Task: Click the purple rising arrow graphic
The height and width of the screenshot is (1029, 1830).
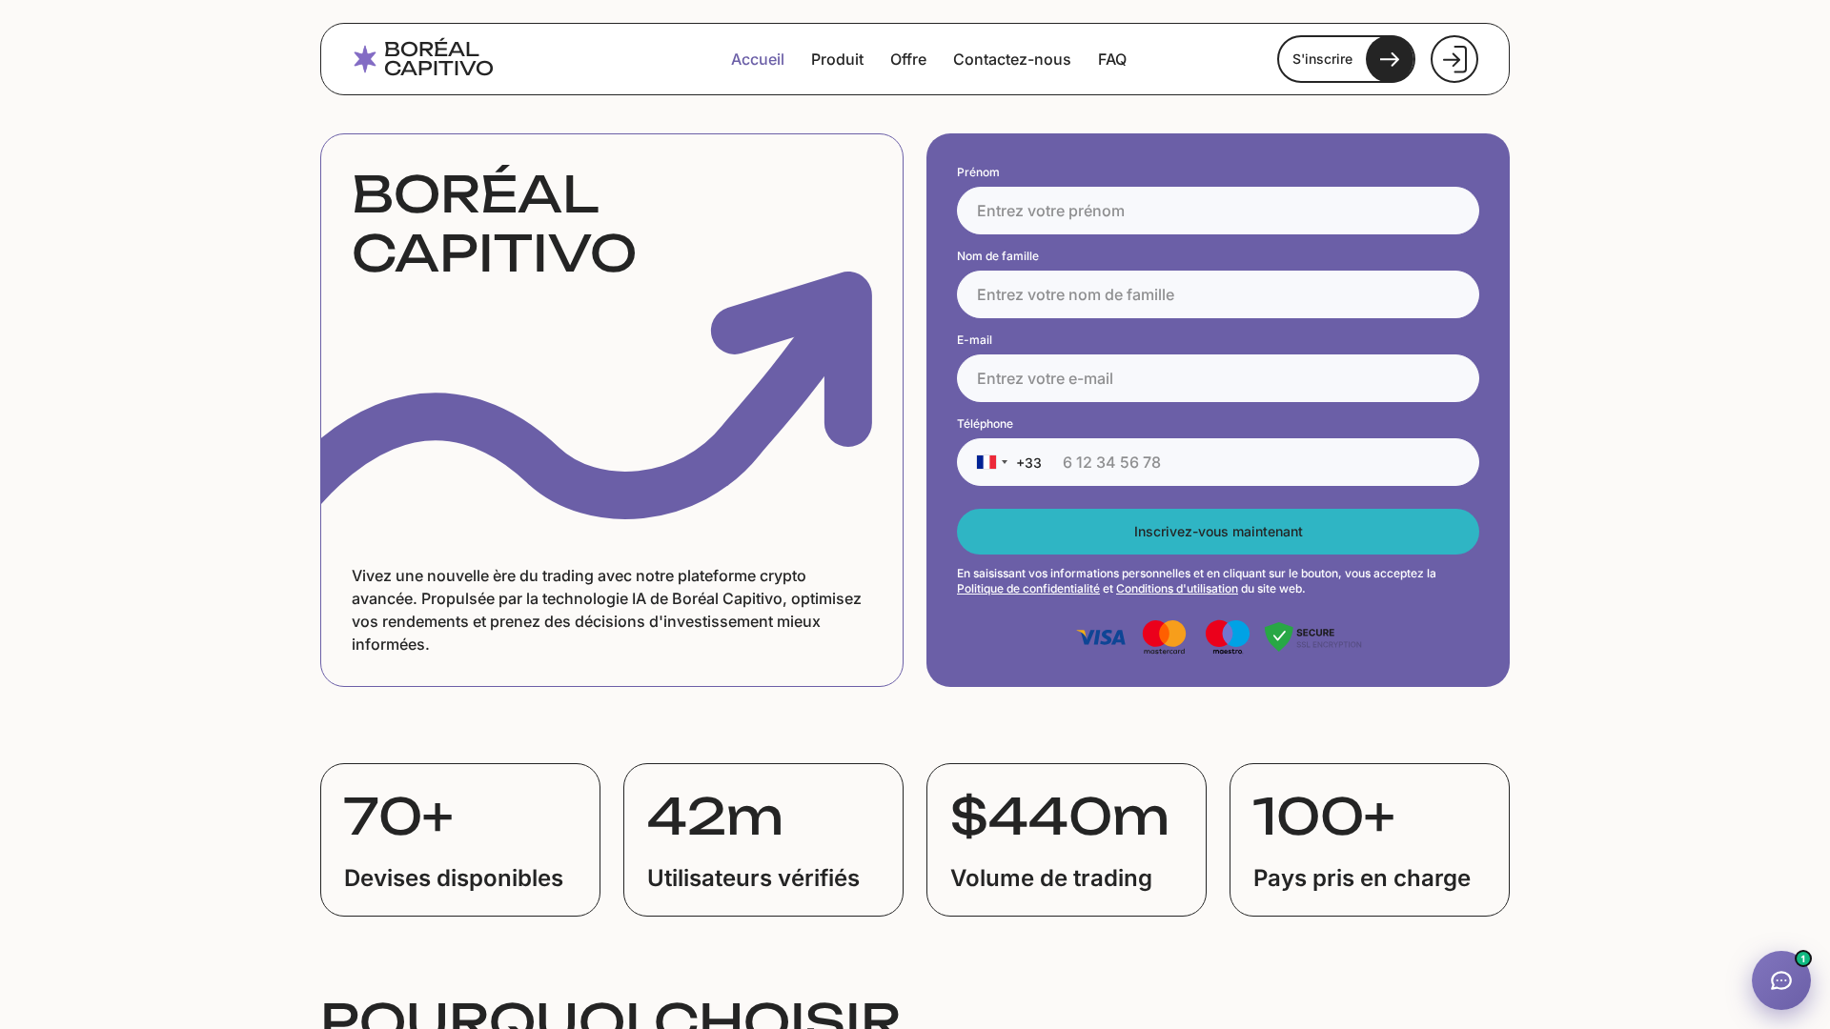Action: click(597, 395)
